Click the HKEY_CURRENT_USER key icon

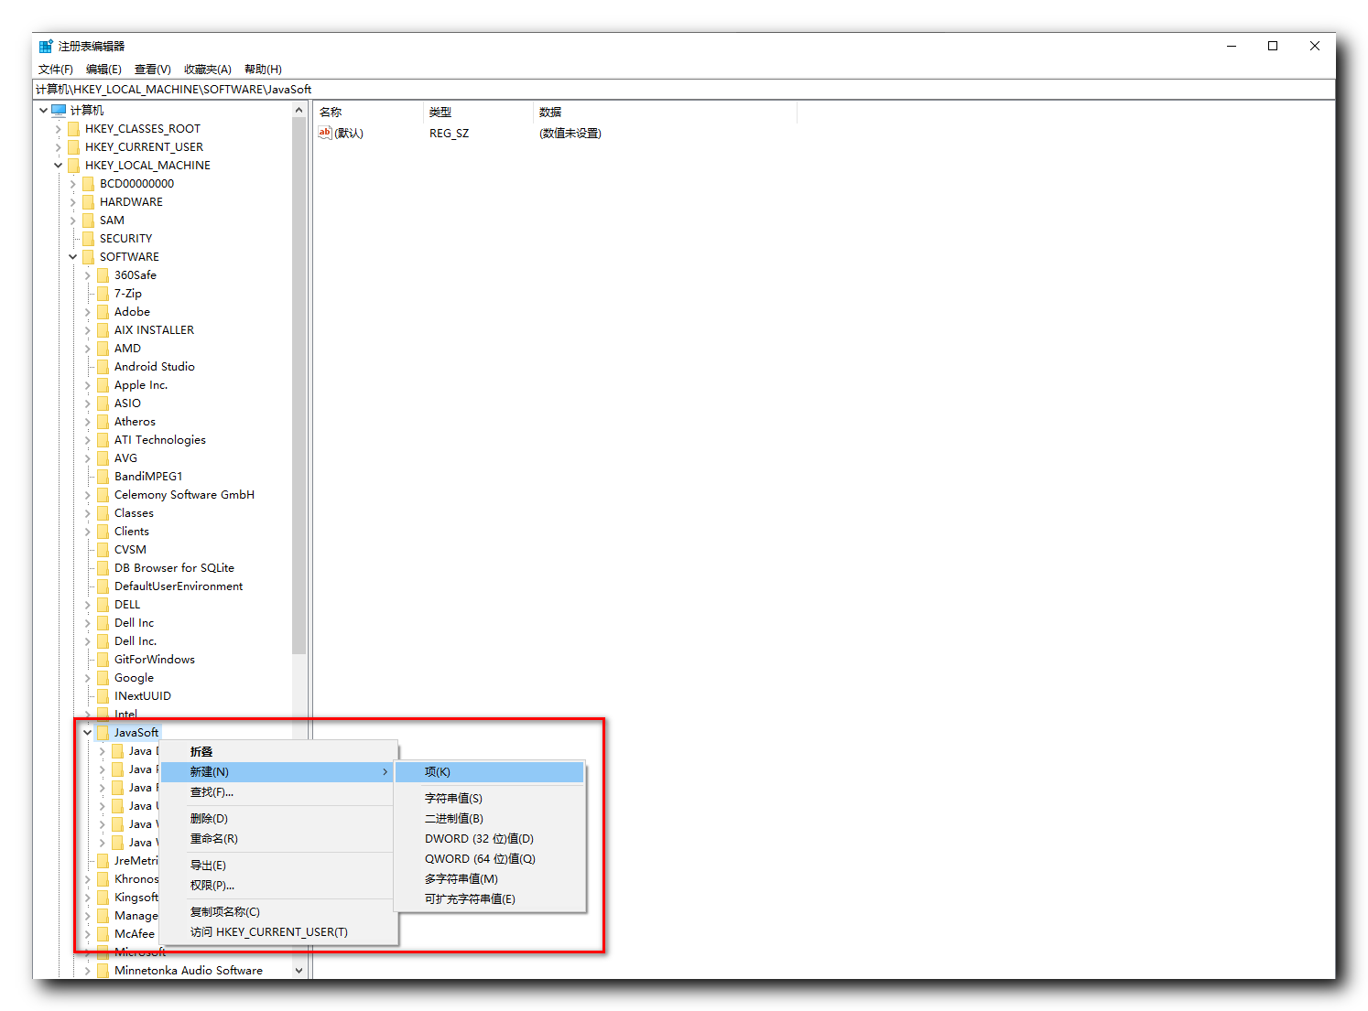tap(74, 146)
